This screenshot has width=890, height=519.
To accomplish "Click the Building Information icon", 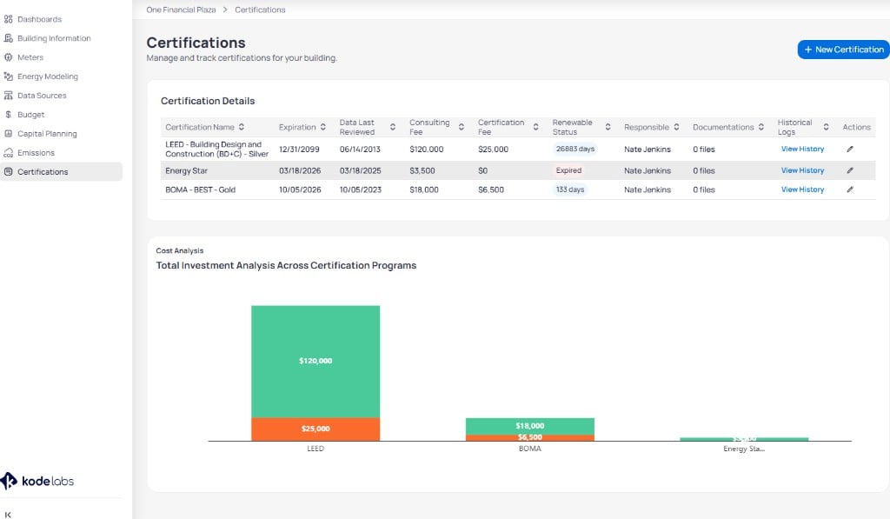I will coord(8,38).
